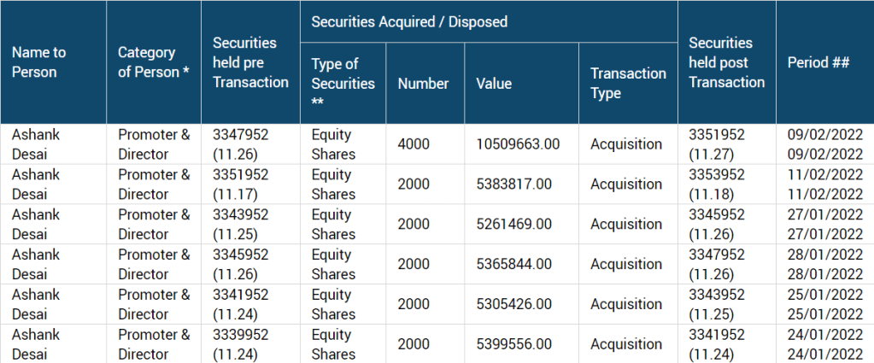Viewport: 874px width, 363px height.
Task: Click the period cell dated 09/02/2022
Action: click(824, 144)
